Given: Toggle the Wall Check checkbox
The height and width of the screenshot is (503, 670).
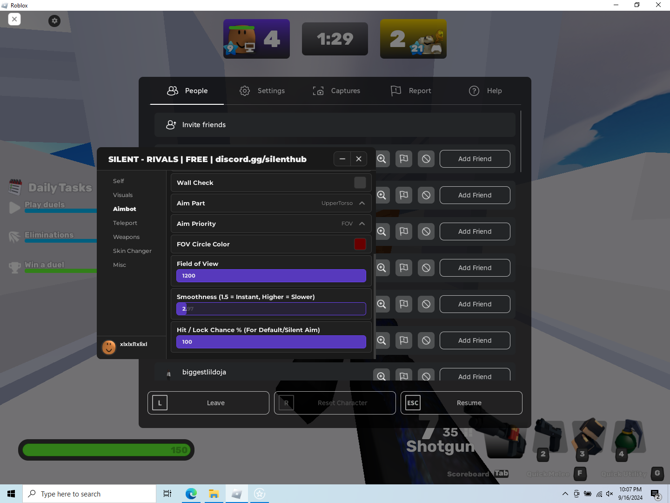Looking at the screenshot, I should pos(360,183).
